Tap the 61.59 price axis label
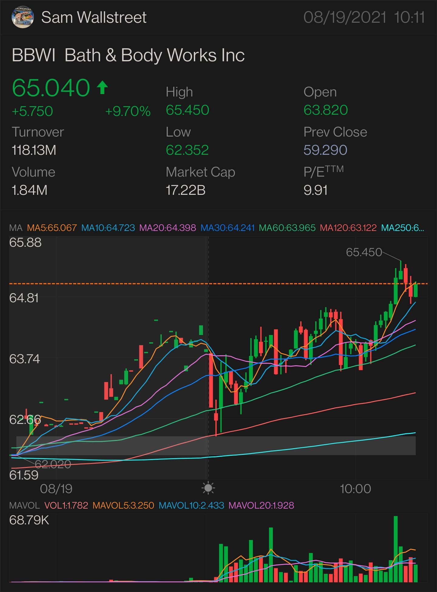The image size is (437, 592). (24, 475)
